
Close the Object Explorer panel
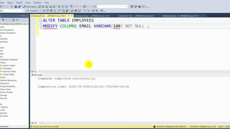(x=27, y=16)
